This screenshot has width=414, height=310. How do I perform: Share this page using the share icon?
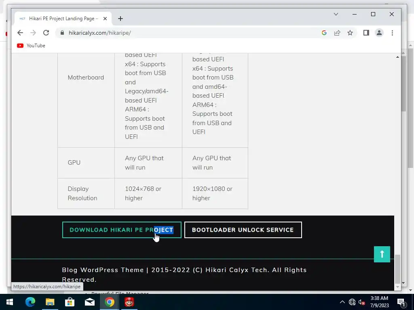pyautogui.click(x=337, y=33)
